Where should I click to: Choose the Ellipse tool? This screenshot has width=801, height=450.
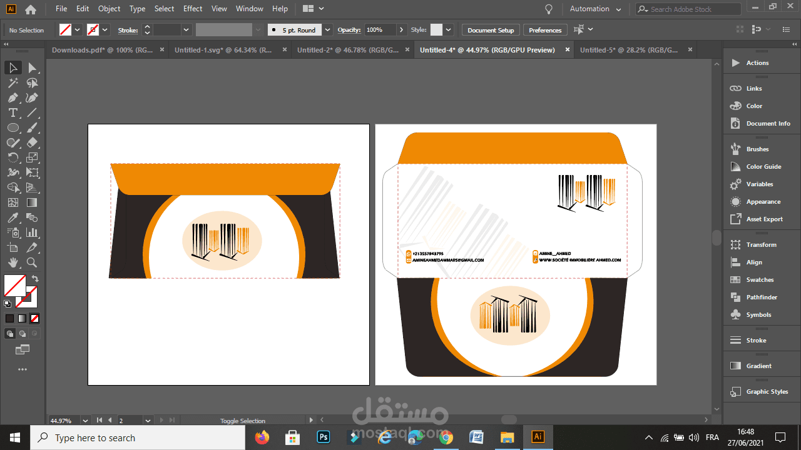13,127
